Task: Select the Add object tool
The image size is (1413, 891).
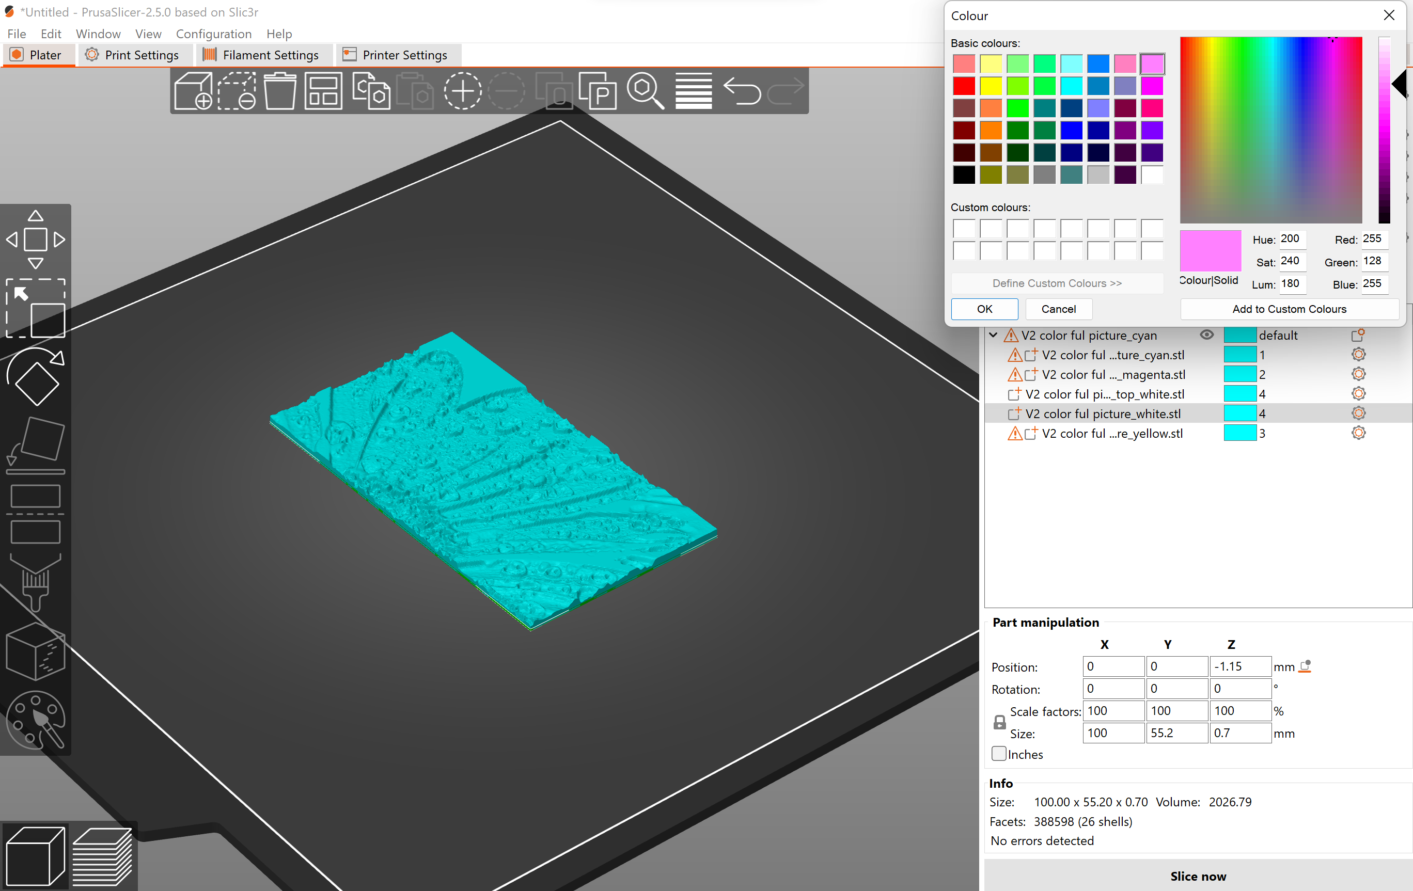Action: pyautogui.click(x=193, y=91)
